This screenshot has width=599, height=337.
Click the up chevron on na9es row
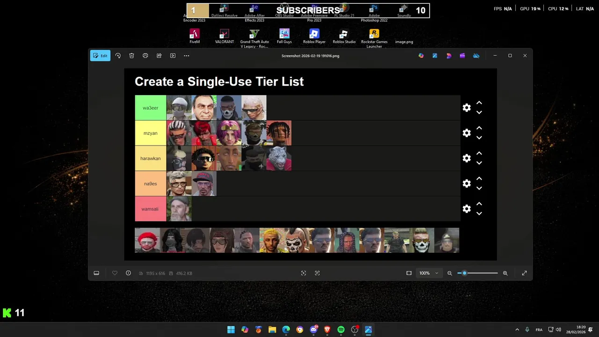[479, 179]
